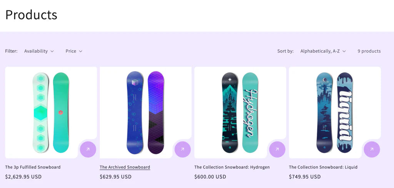Click arrow icon on Hydrogen Snowboard card
Image resolution: width=394 pixels, height=188 pixels.
click(x=277, y=150)
